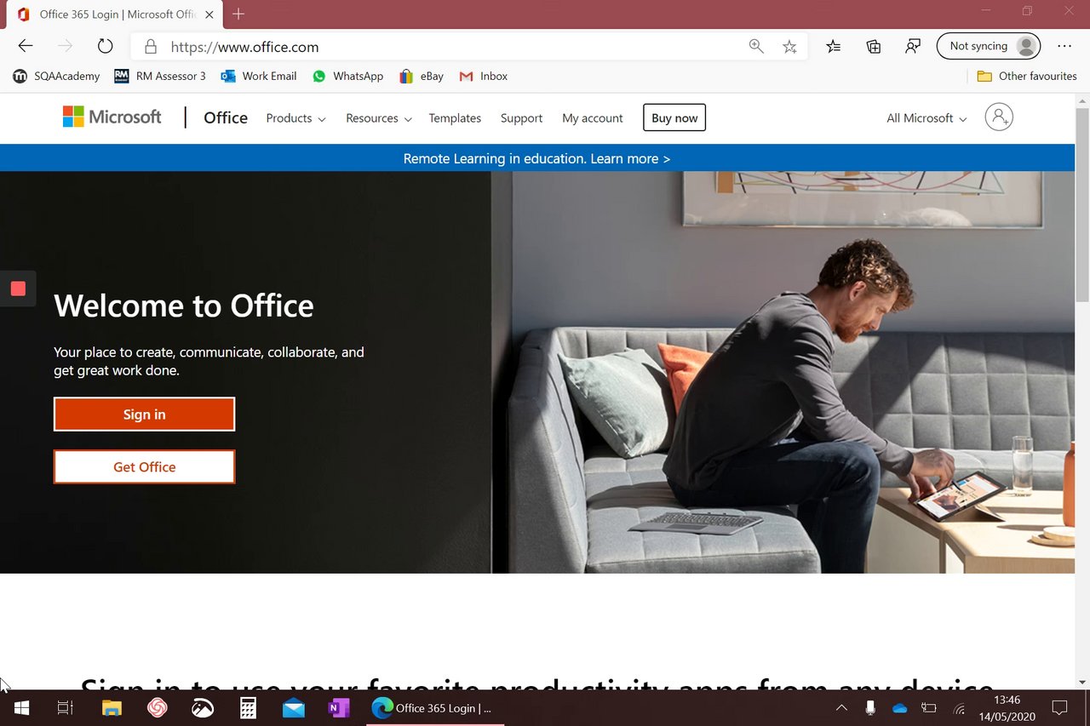Expand the Resources dropdown menu
1090x726 pixels.
[x=378, y=118]
